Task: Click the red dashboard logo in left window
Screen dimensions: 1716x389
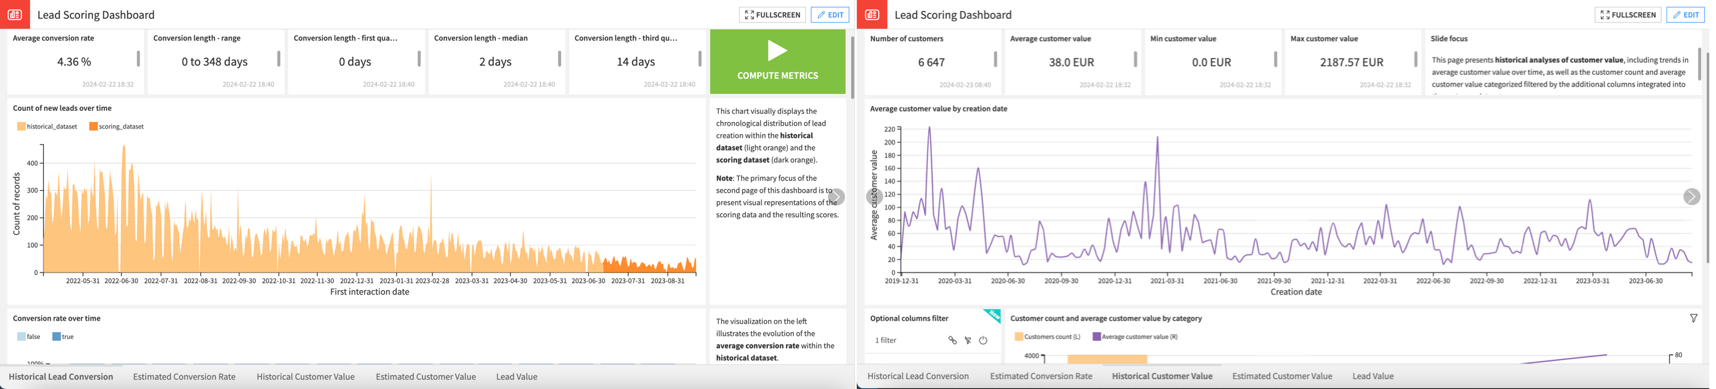Action: 15,14
